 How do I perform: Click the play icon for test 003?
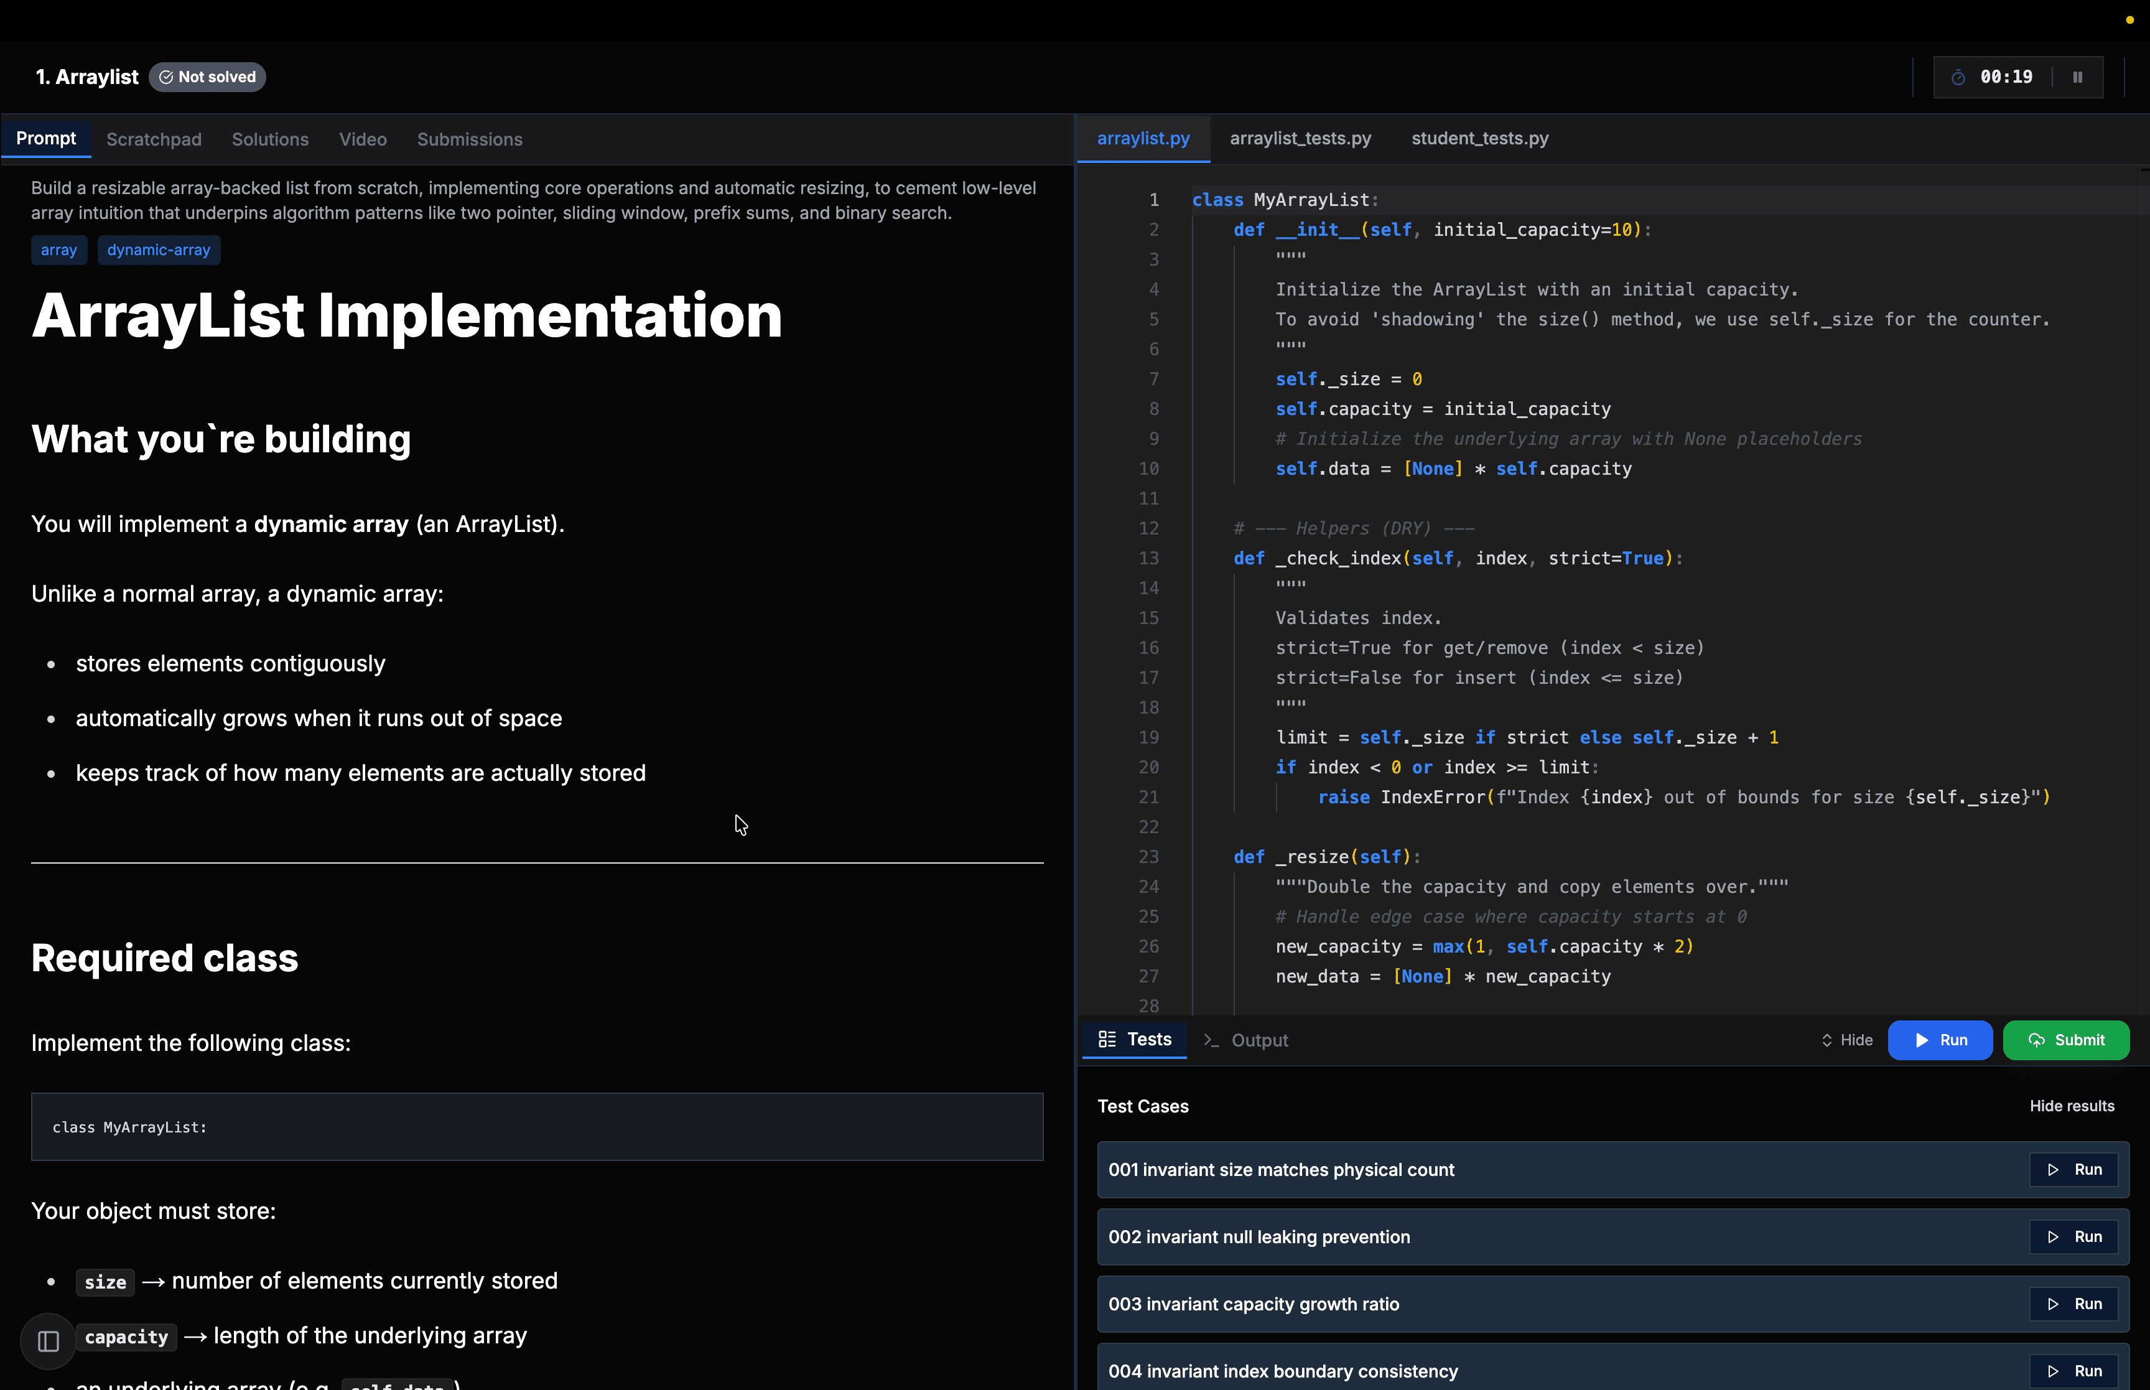(x=2054, y=1304)
